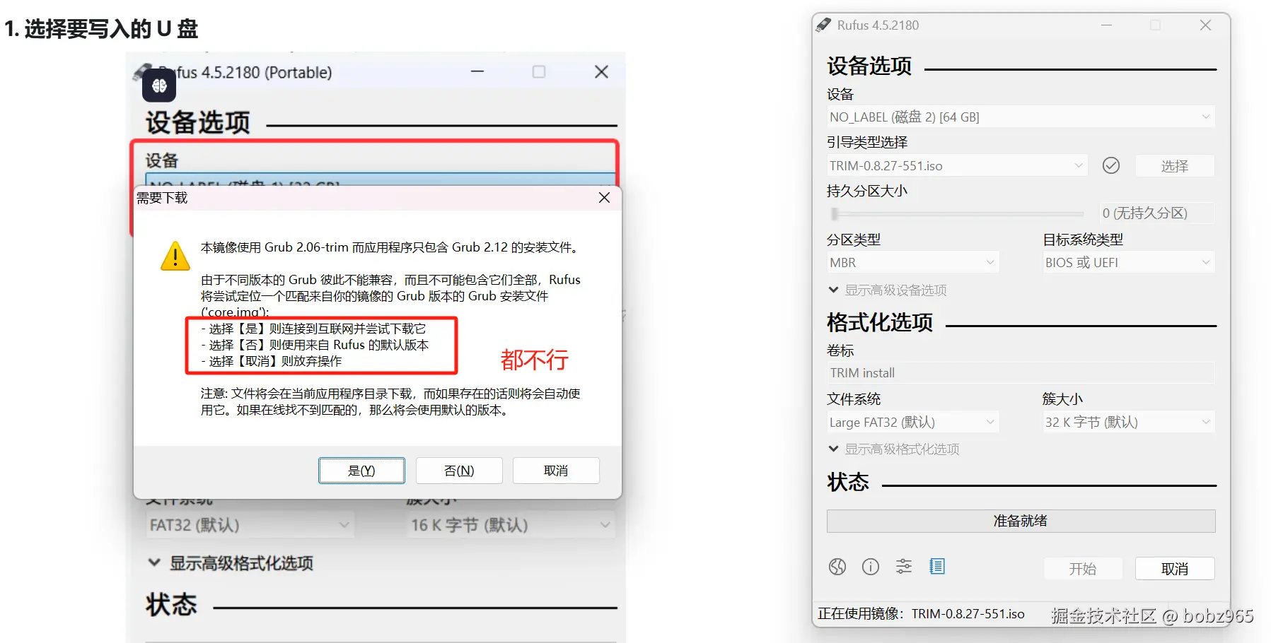Click the 开始 start button
The height and width of the screenshot is (643, 1271).
(1083, 567)
